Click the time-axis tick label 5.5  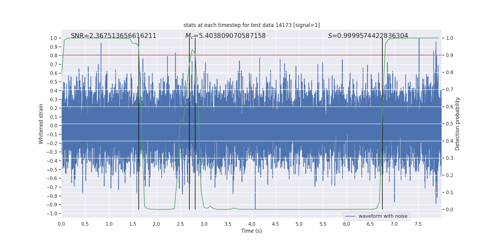323,224
